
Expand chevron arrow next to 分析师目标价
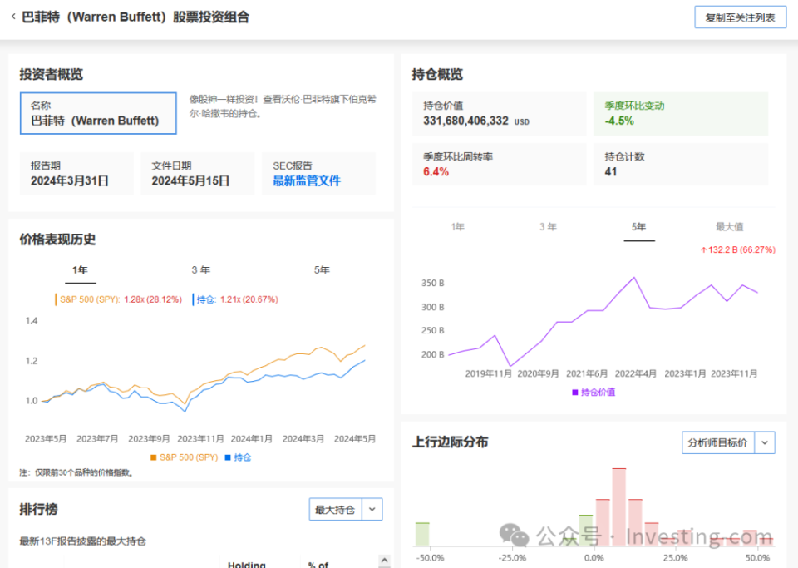coord(765,442)
